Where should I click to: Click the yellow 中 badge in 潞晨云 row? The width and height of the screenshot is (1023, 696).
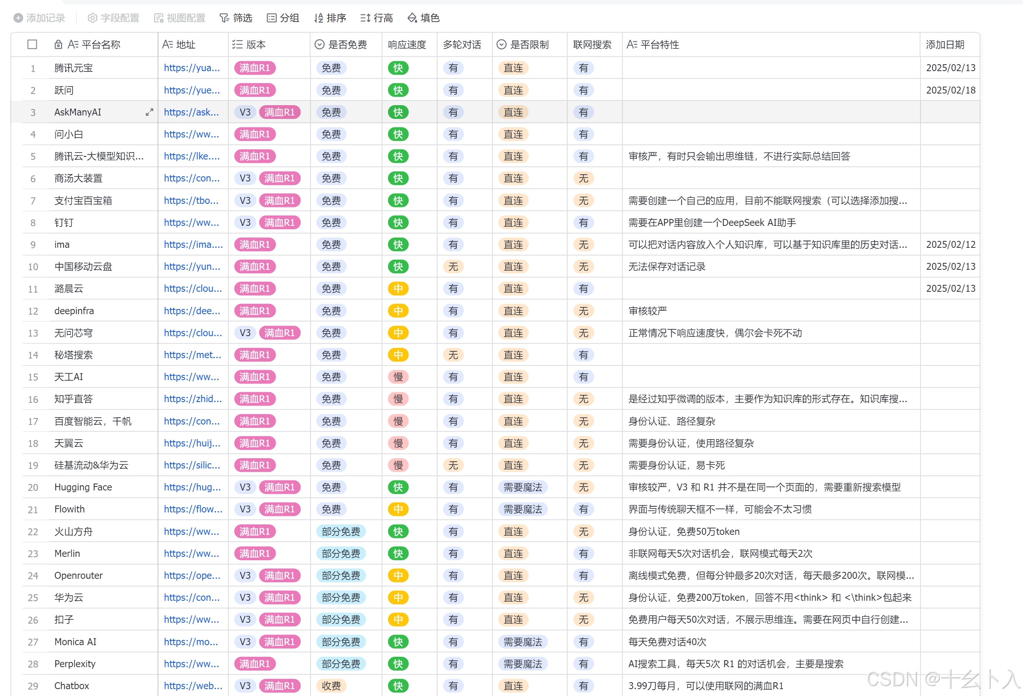point(398,289)
